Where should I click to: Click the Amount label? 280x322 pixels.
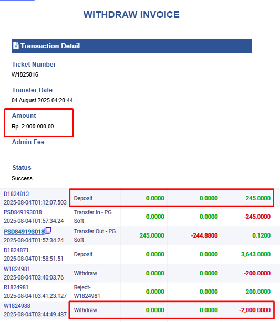24,115
